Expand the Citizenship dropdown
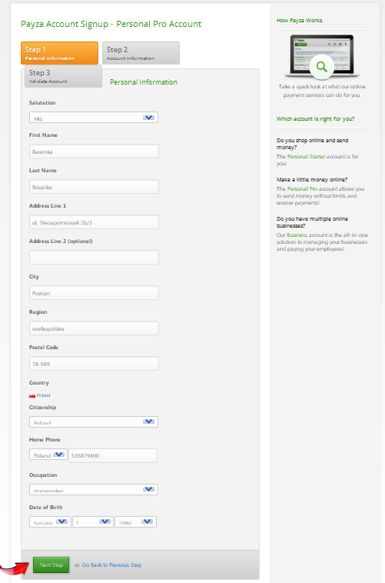385x583 pixels. click(x=94, y=421)
